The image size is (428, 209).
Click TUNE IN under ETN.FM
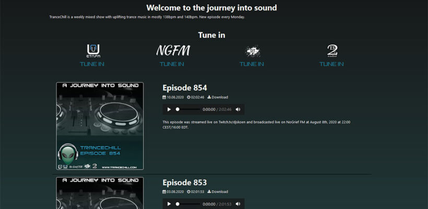(x=92, y=64)
